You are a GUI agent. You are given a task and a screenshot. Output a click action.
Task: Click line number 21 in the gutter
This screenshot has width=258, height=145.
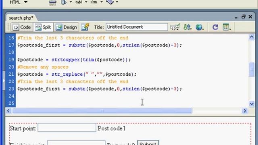coord(11,74)
